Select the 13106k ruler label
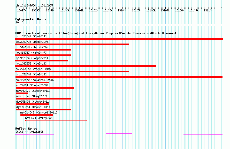230x149 pixels. click(x=151, y=10)
